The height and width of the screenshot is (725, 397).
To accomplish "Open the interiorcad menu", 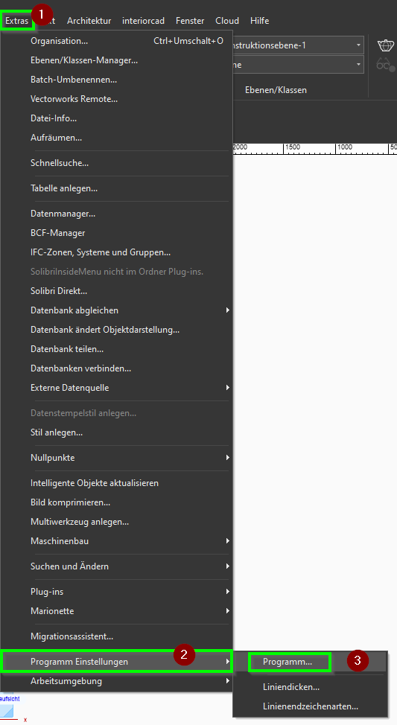I will 144,21.
